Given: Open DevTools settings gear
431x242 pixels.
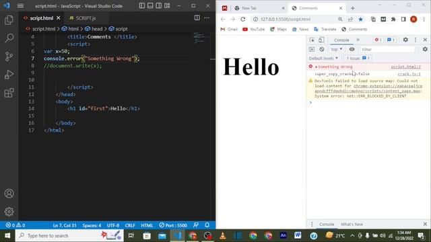Looking at the screenshot, I should point(405,40).
